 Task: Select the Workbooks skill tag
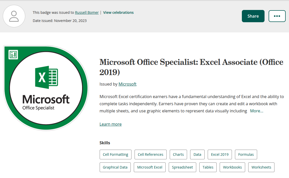[x=232, y=167]
